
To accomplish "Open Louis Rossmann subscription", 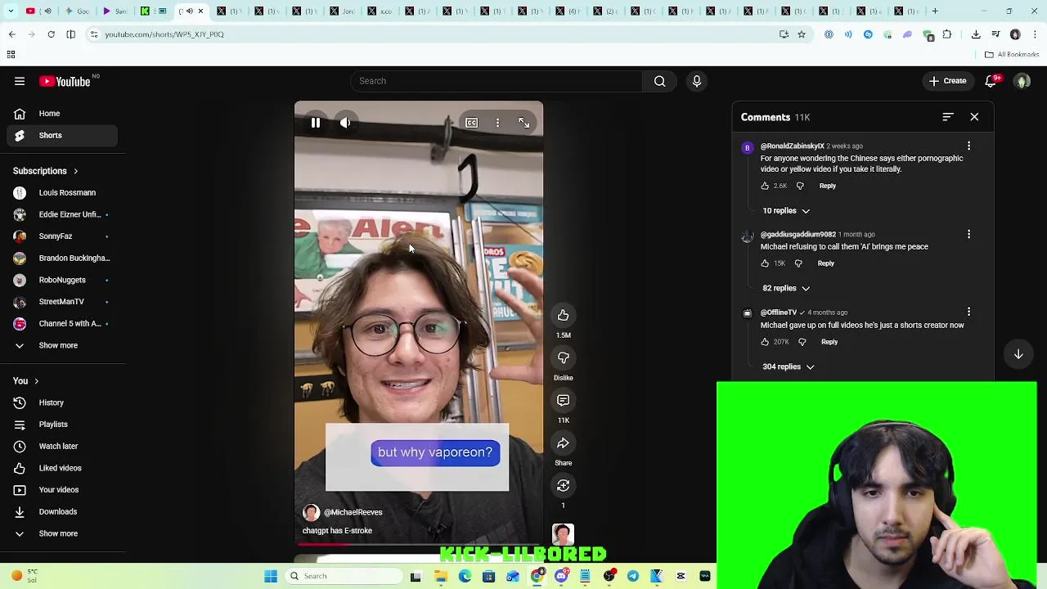I will (62, 193).
